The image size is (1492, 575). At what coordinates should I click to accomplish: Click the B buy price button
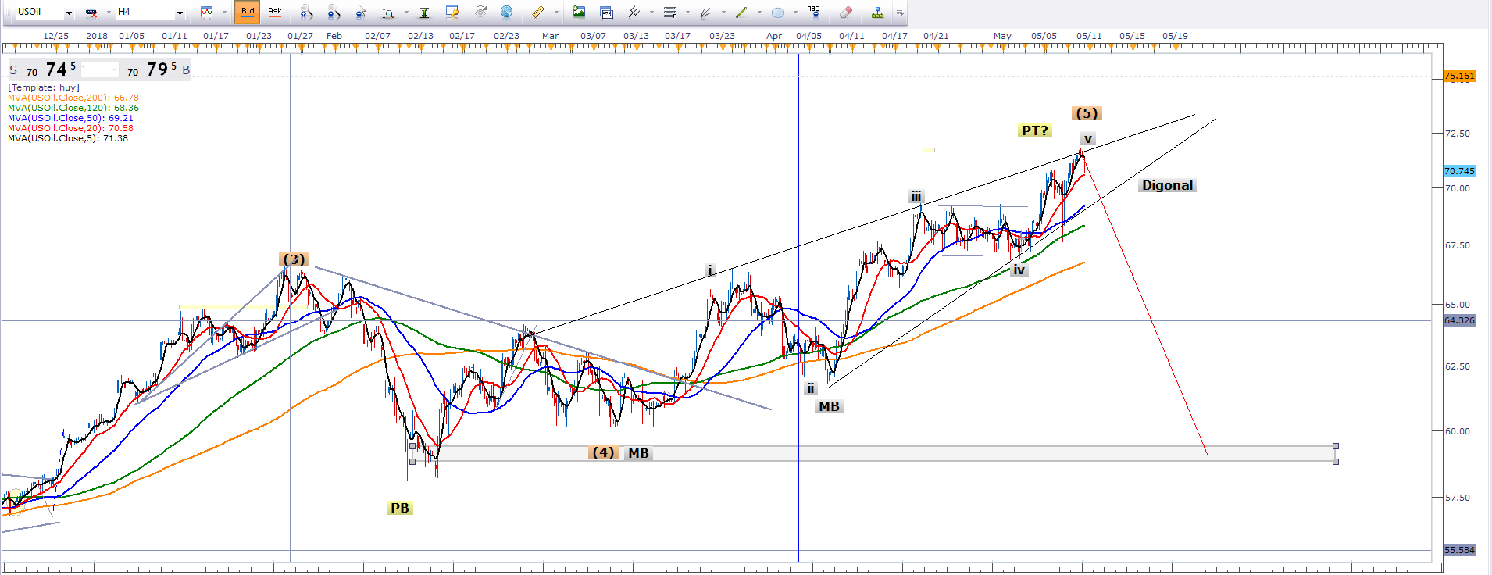coord(186,70)
